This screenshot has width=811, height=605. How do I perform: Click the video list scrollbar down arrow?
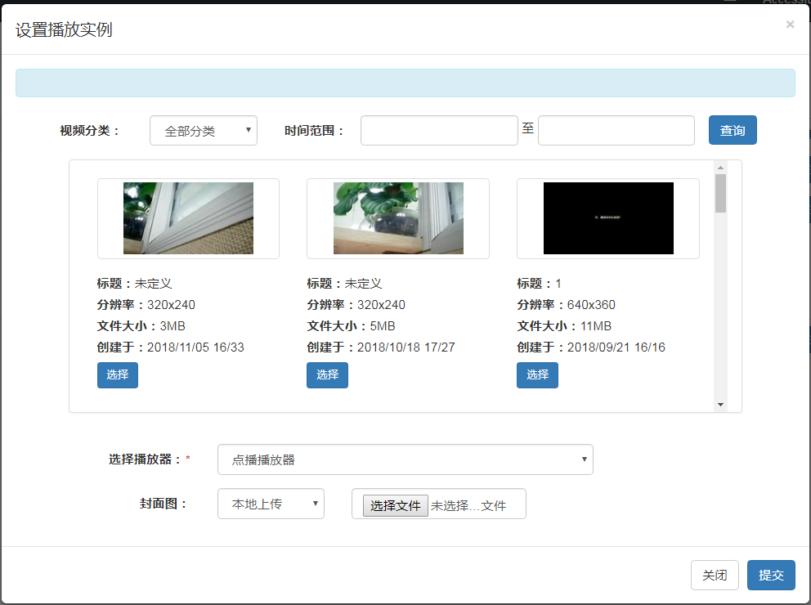(720, 405)
